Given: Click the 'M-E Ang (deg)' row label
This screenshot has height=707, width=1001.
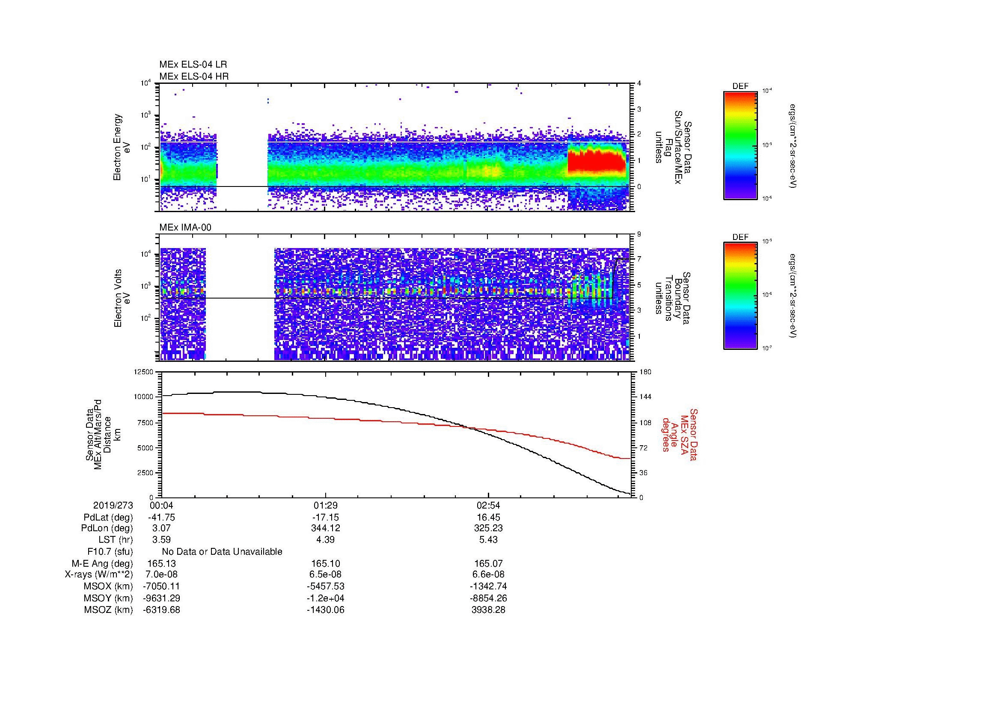Looking at the screenshot, I should coord(102,564).
